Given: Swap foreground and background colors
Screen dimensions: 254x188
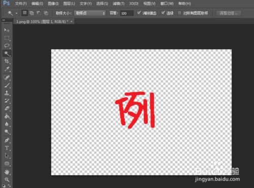Looking at the screenshot, I should point(9,186).
